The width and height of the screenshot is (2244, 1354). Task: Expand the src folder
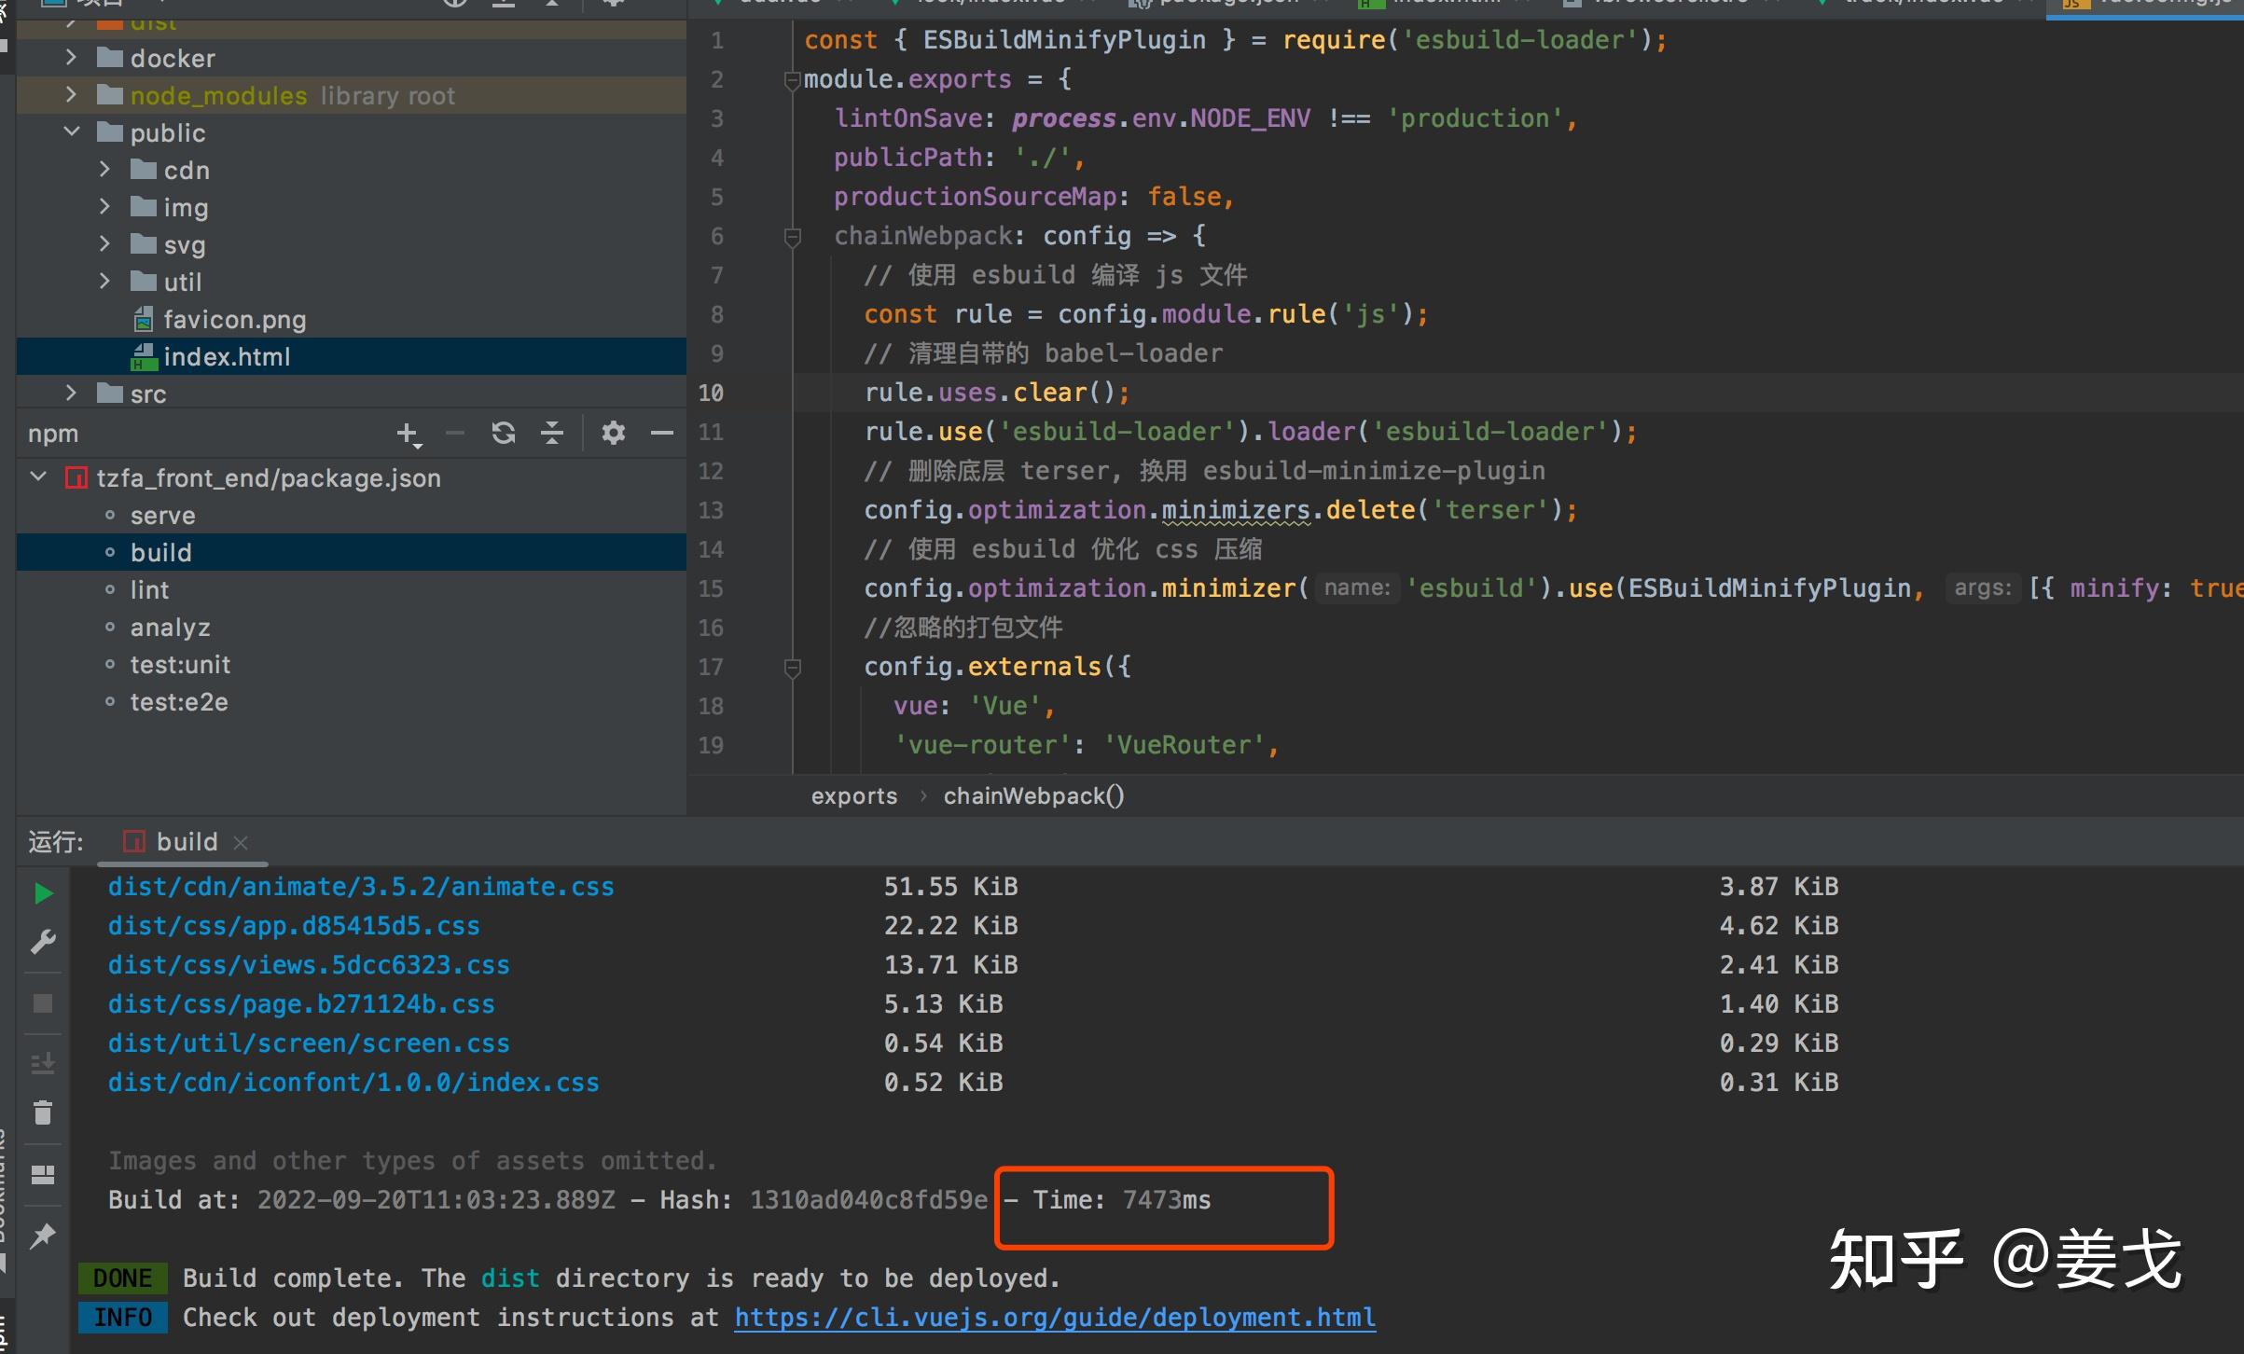point(72,394)
